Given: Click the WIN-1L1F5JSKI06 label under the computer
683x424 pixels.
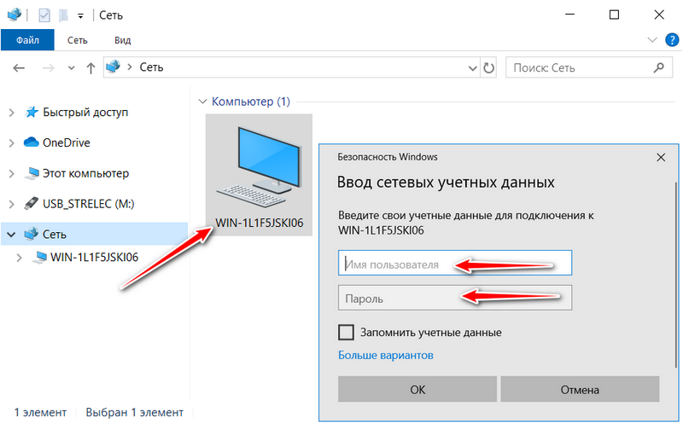Looking at the screenshot, I should tap(260, 223).
